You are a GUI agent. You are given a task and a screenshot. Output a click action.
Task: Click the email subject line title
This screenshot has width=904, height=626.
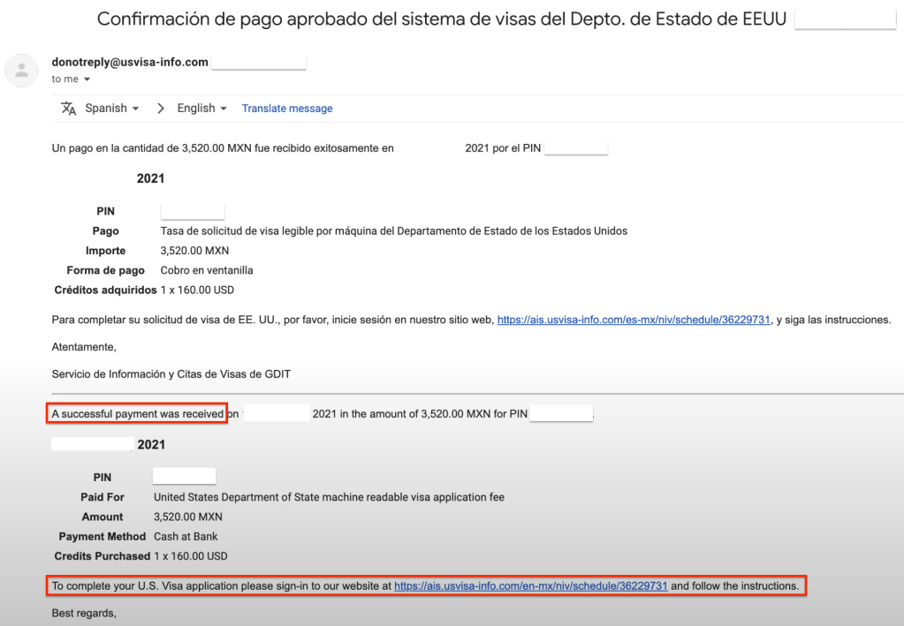point(441,19)
